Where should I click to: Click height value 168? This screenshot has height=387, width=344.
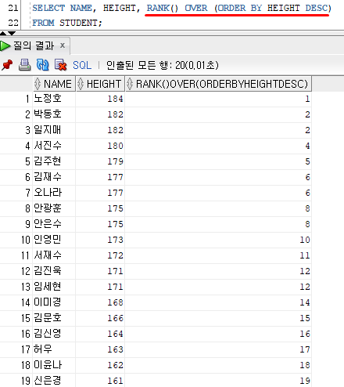pos(115,302)
